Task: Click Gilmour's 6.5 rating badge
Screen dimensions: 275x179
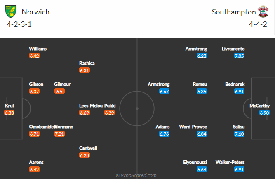Action: [59, 91]
